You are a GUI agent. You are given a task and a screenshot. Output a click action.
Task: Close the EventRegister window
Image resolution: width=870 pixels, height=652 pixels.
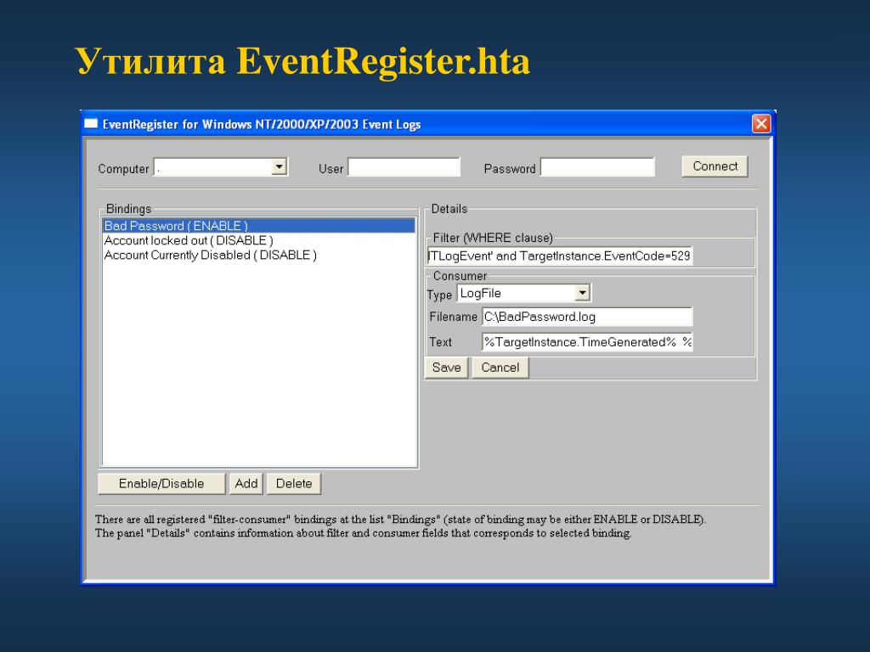click(761, 124)
